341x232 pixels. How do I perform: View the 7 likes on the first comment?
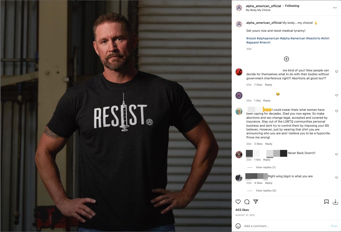pos(258,85)
